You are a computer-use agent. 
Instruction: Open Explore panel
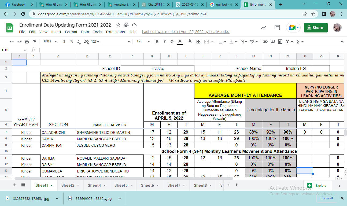318,185
